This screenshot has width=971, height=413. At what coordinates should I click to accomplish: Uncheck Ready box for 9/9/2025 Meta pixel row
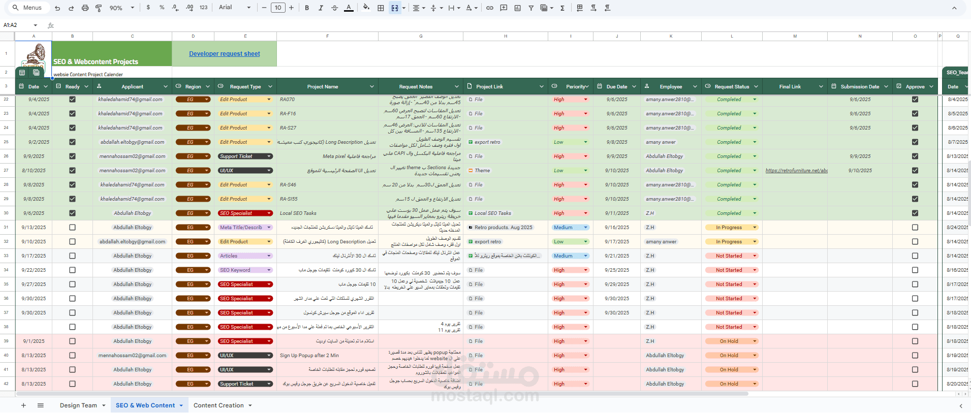click(72, 156)
